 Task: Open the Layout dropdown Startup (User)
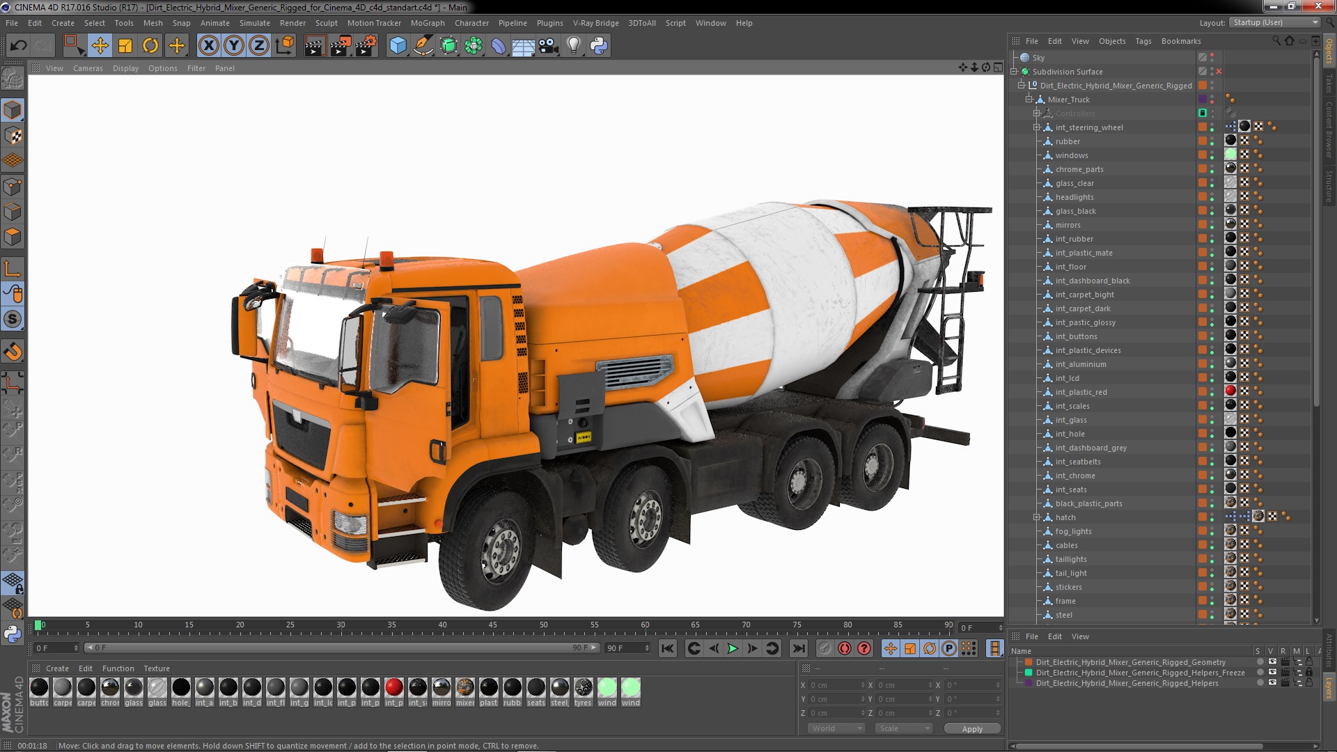click(1274, 22)
